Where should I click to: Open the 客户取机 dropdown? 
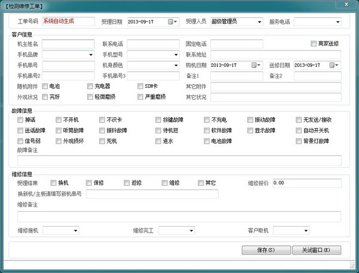pos(306,231)
